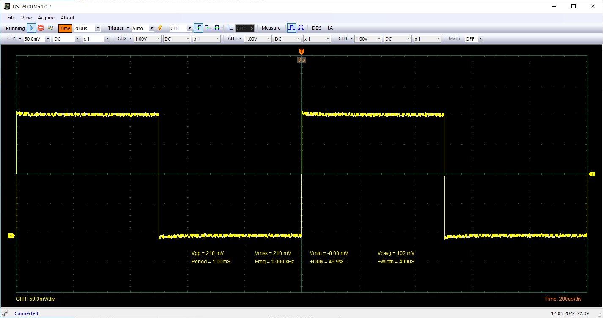Toggle the rising edge trigger selection
This screenshot has height=318, width=603.
pyautogui.click(x=198, y=28)
